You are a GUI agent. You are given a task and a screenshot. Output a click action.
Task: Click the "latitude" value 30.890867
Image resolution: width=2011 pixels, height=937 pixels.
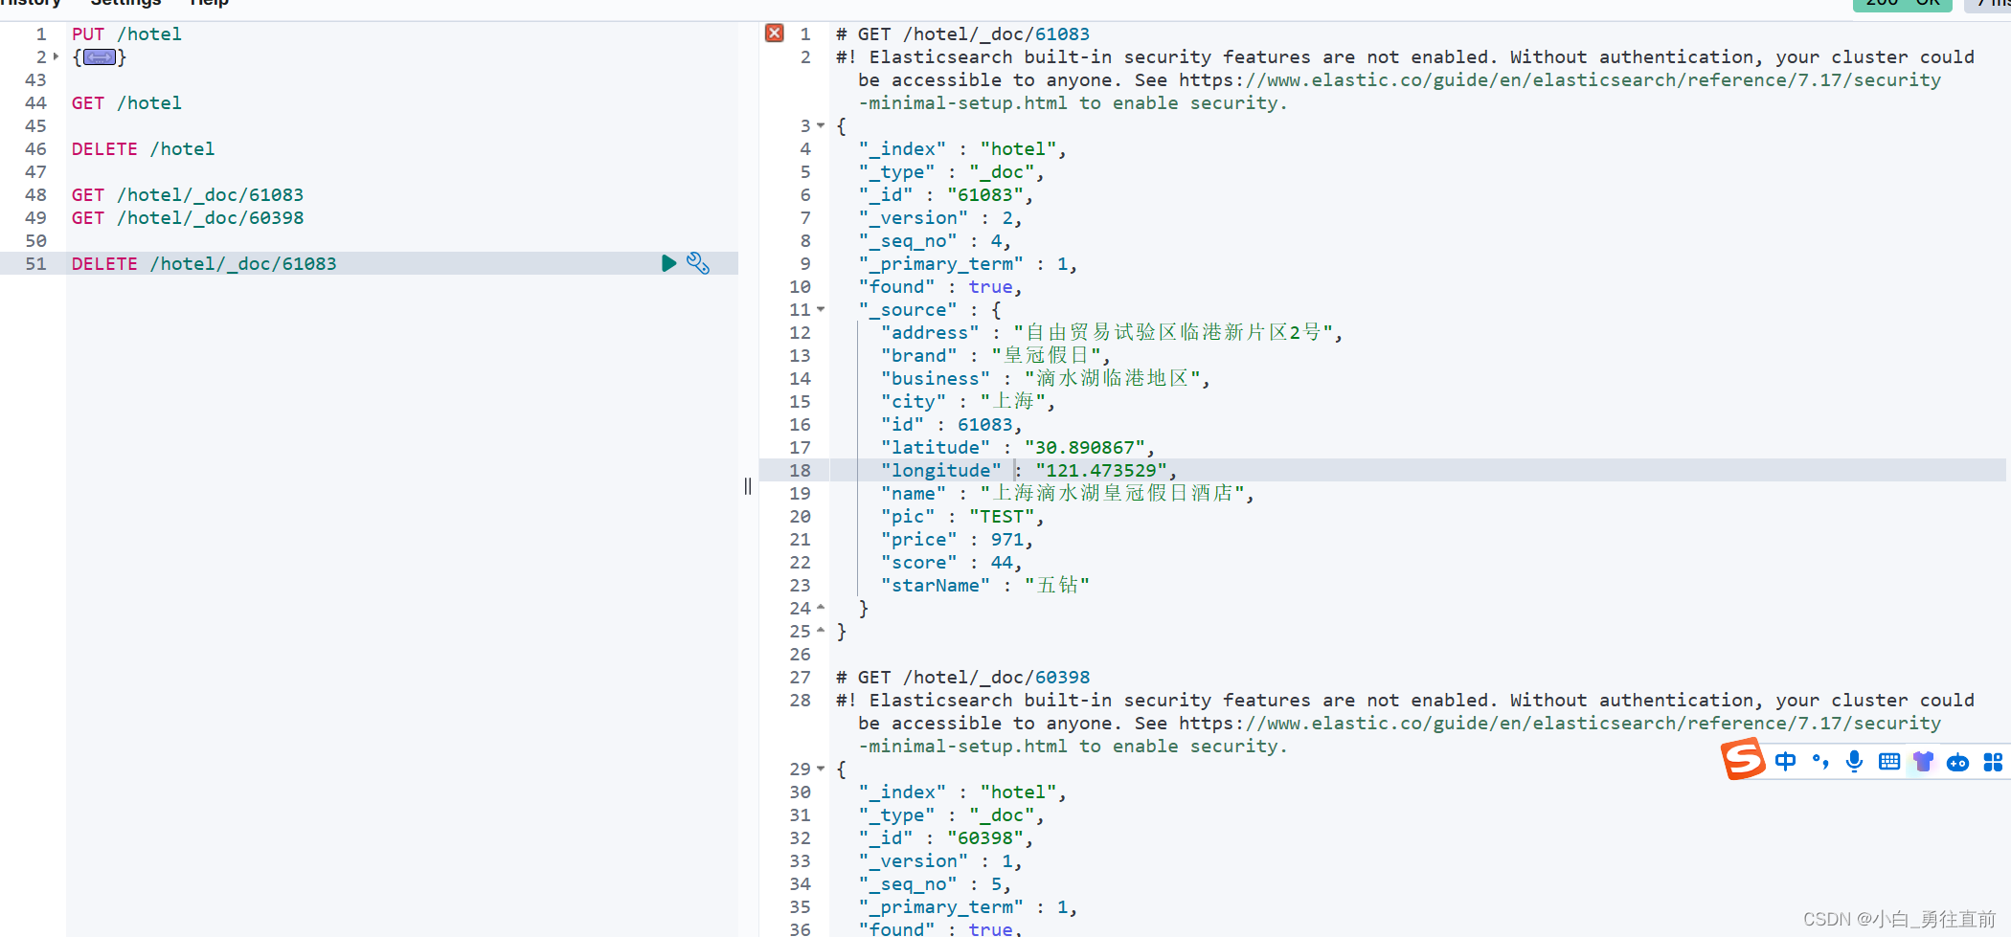click(x=1085, y=447)
